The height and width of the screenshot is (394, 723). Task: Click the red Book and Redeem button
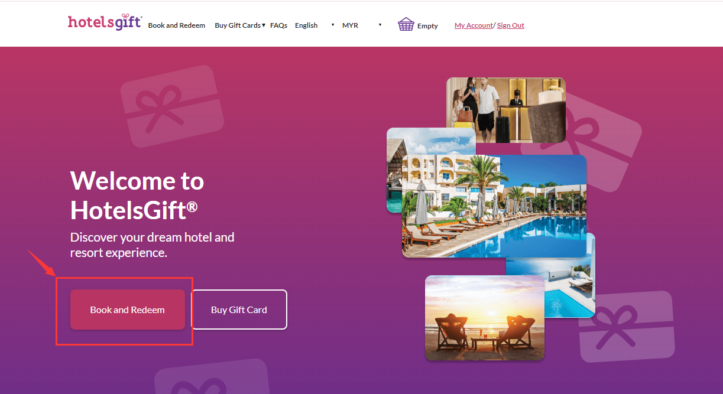click(128, 310)
